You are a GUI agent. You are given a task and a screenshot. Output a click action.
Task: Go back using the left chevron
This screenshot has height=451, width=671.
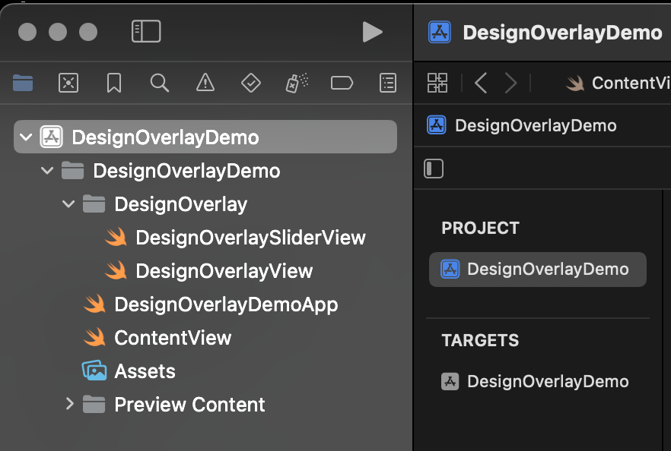481,83
